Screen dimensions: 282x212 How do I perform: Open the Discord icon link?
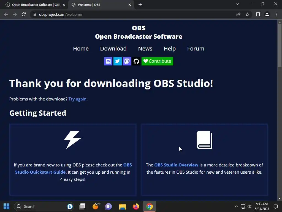(108, 61)
